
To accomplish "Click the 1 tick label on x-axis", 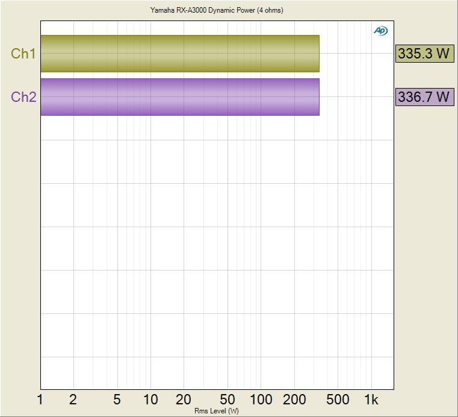I will pyautogui.click(x=40, y=400).
